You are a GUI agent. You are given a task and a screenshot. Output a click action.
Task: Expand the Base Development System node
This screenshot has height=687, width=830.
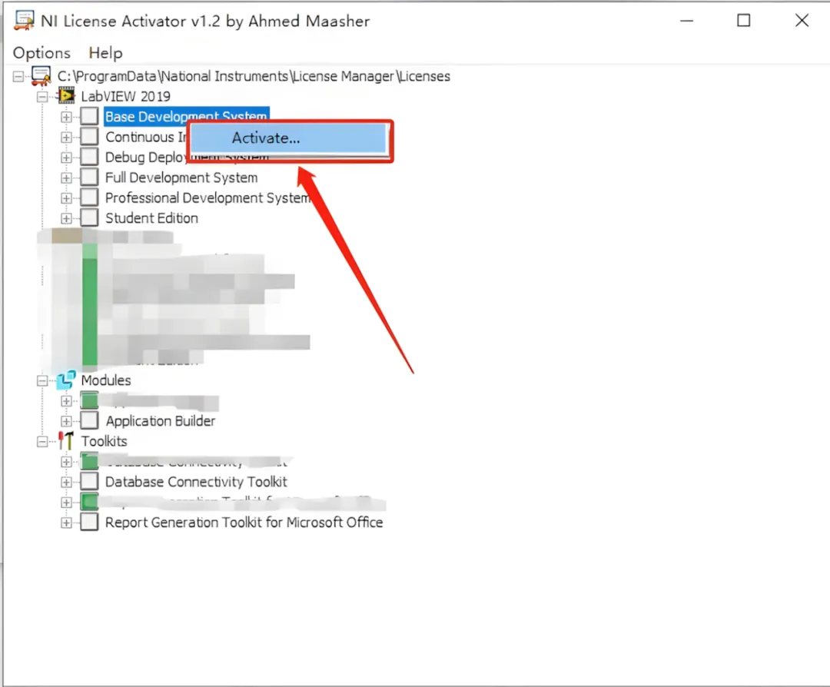(66, 117)
